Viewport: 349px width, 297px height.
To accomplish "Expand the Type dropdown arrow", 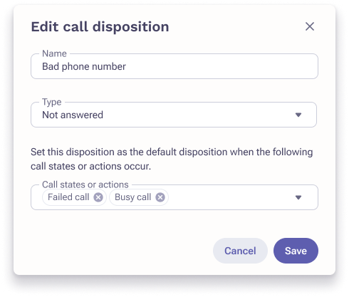I will click(298, 115).
